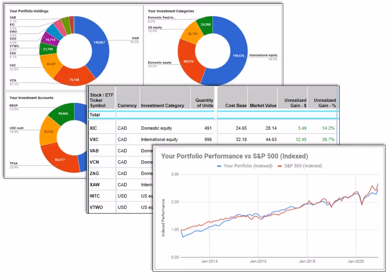Select the green 49,466 slice in Investment Accounts

tap(63, 113)
